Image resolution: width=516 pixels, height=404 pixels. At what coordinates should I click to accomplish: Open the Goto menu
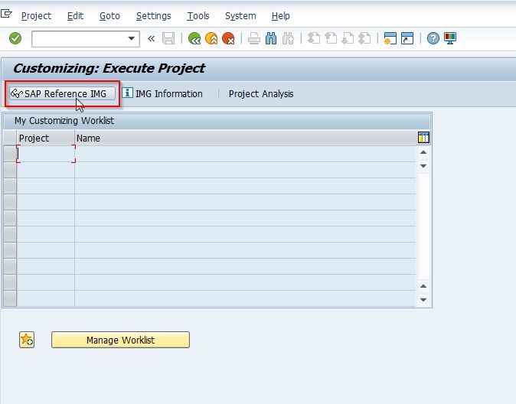click(109, 16)
